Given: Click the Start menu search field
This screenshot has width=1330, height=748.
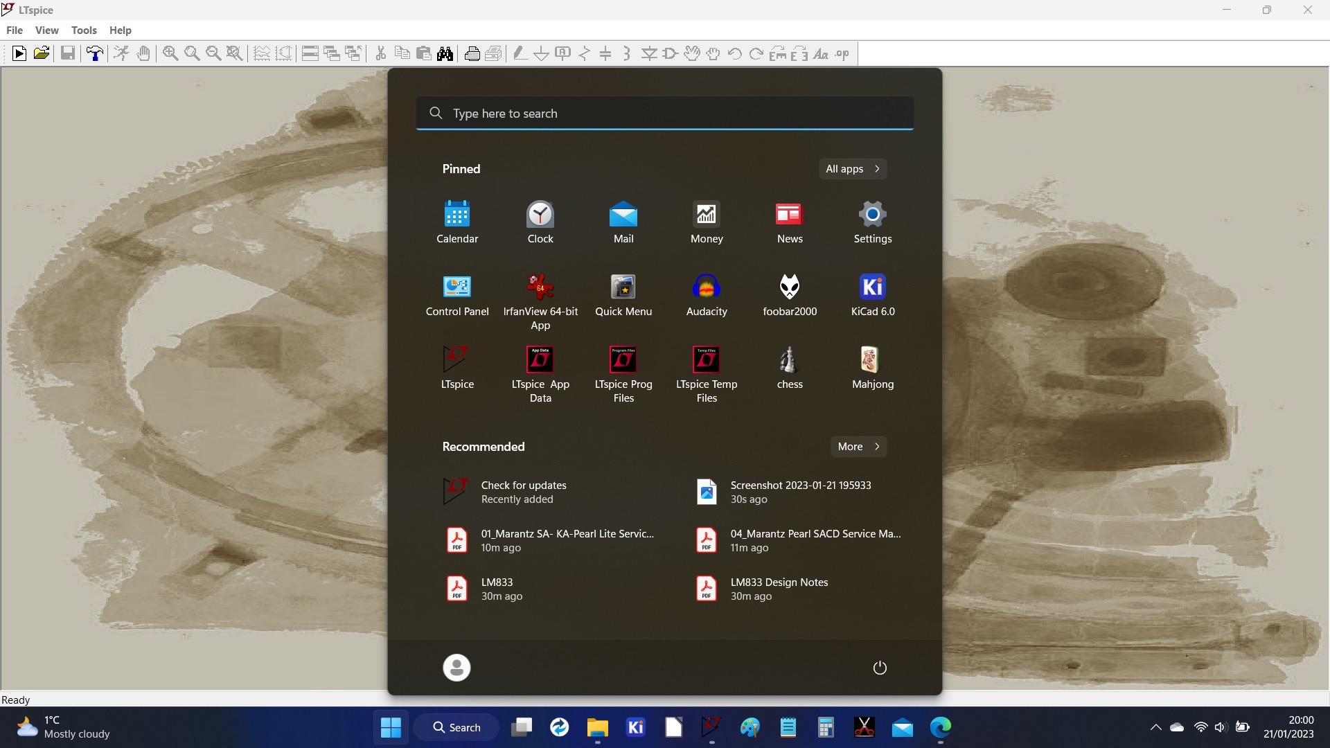Looking at the screenshot, I should [x=664, y=113].
